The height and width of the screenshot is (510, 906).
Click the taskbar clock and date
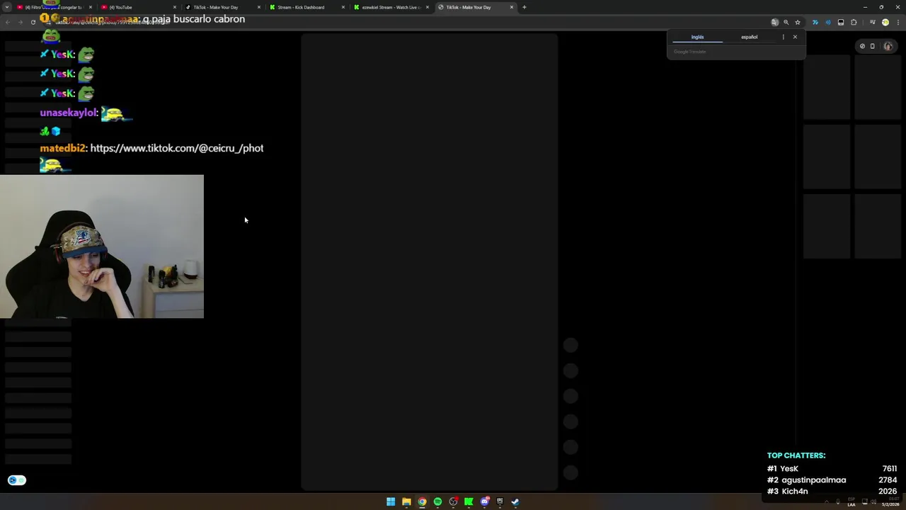click(x=890, y=501)
